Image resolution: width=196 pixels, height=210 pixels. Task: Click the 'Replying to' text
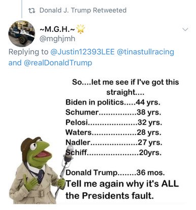pos(28,52)
